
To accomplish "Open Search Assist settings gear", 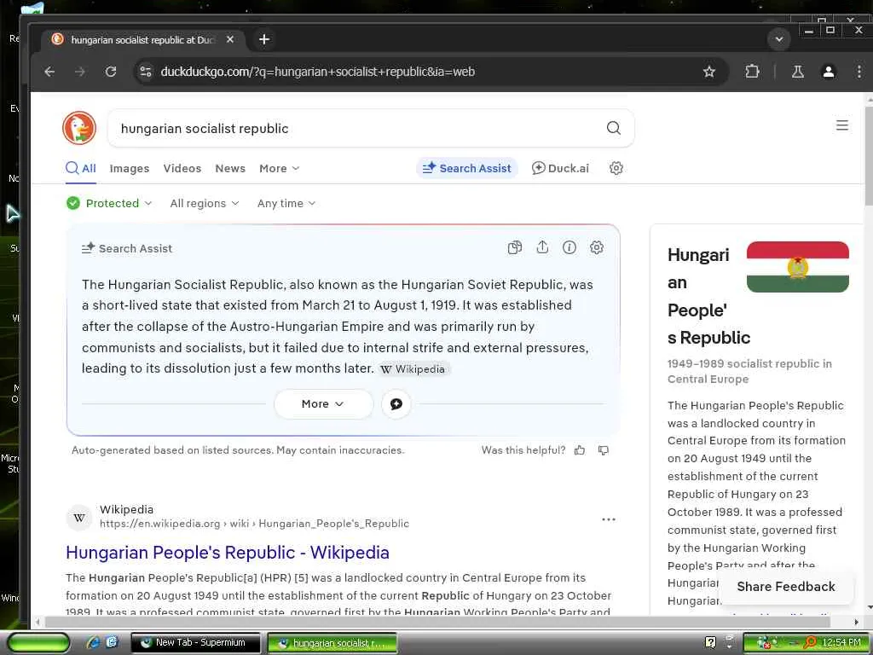I will pos(596,247).
